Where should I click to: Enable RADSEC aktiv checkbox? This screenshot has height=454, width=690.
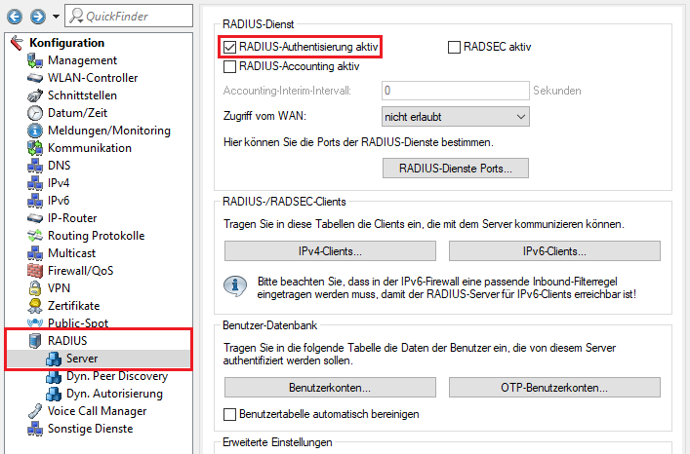(x=454, y=47)
